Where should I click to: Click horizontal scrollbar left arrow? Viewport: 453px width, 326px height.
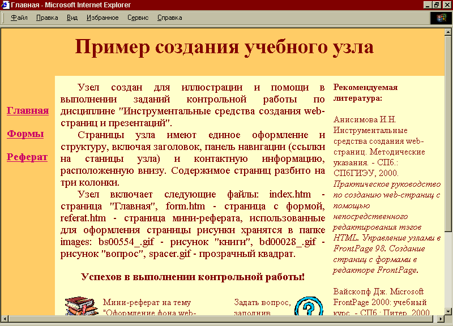pyautogui.click(x=5, y=319)
